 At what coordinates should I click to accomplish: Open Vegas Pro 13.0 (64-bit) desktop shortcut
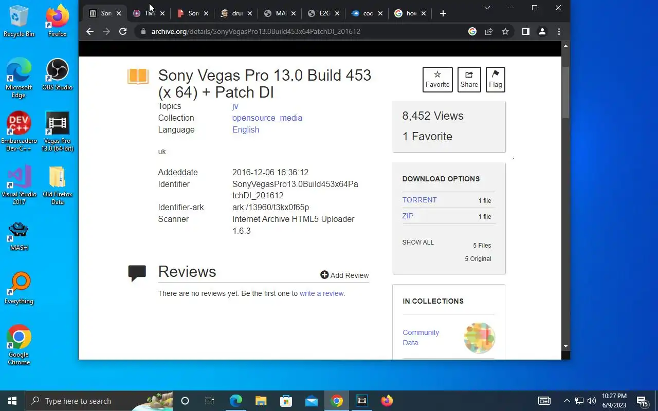tap(57, 132)
